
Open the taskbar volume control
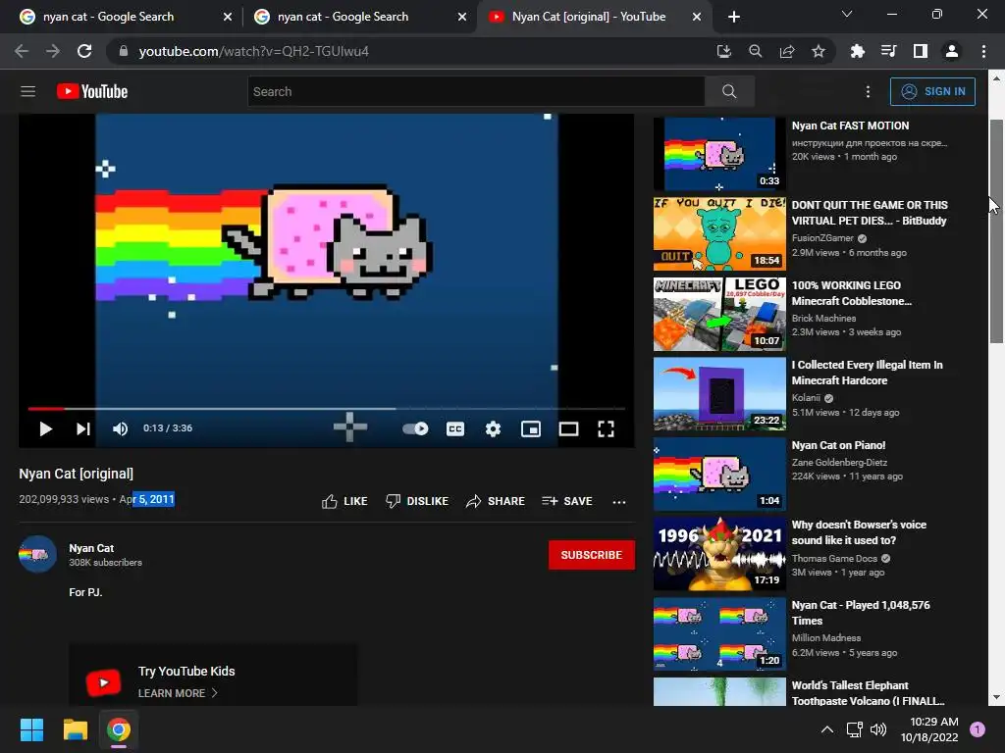878,729
